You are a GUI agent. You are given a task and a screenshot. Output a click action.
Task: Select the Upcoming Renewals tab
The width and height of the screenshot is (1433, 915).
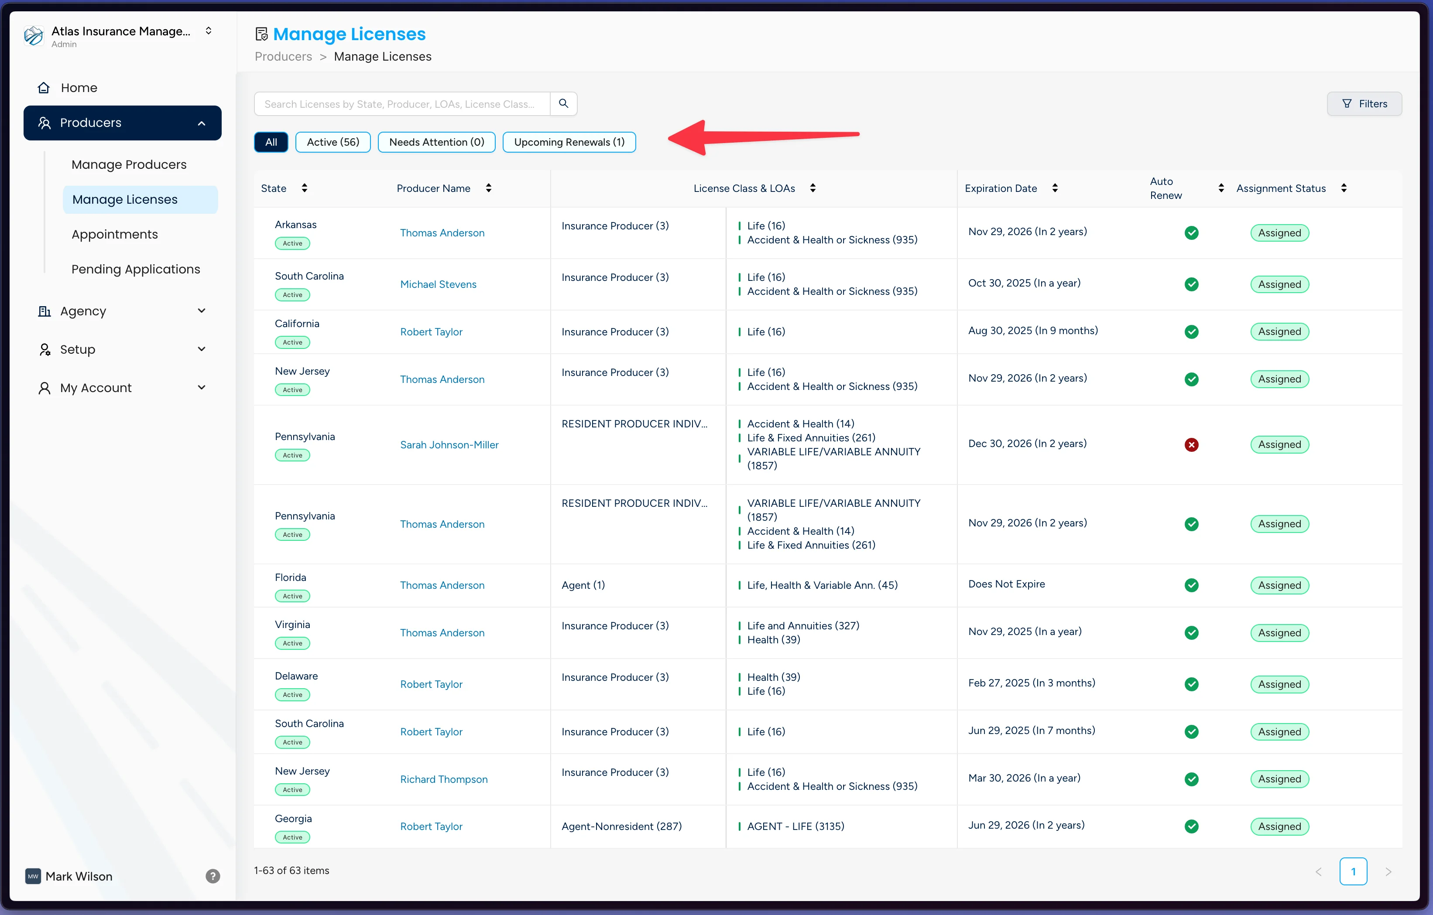(x=569, y=142)
